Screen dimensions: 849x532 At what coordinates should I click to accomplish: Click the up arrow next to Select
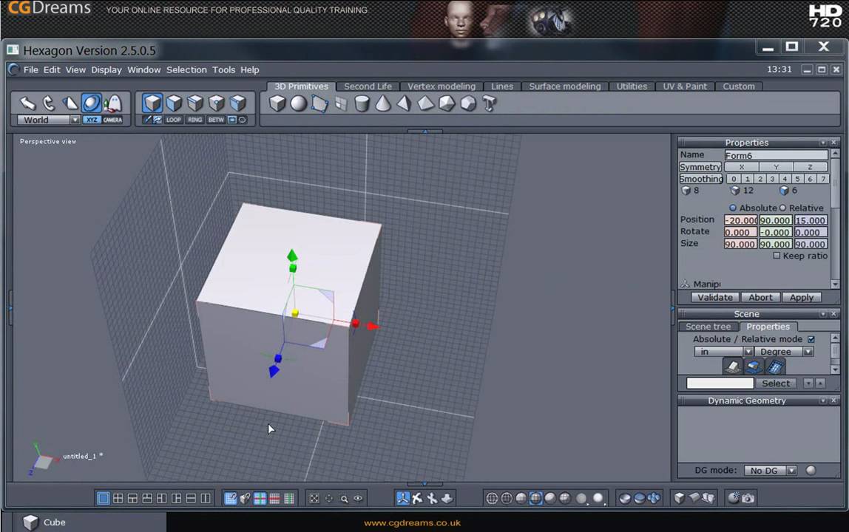820,383
